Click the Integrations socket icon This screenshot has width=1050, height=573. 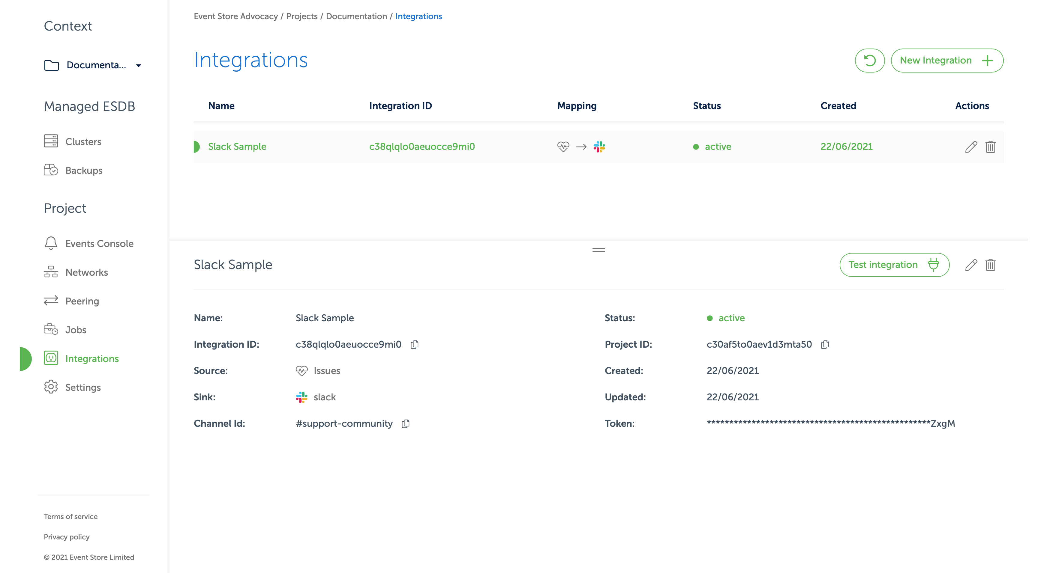(51, 358)
